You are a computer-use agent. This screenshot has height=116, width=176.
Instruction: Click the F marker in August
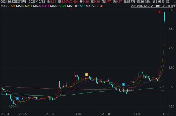click(123, 85)
